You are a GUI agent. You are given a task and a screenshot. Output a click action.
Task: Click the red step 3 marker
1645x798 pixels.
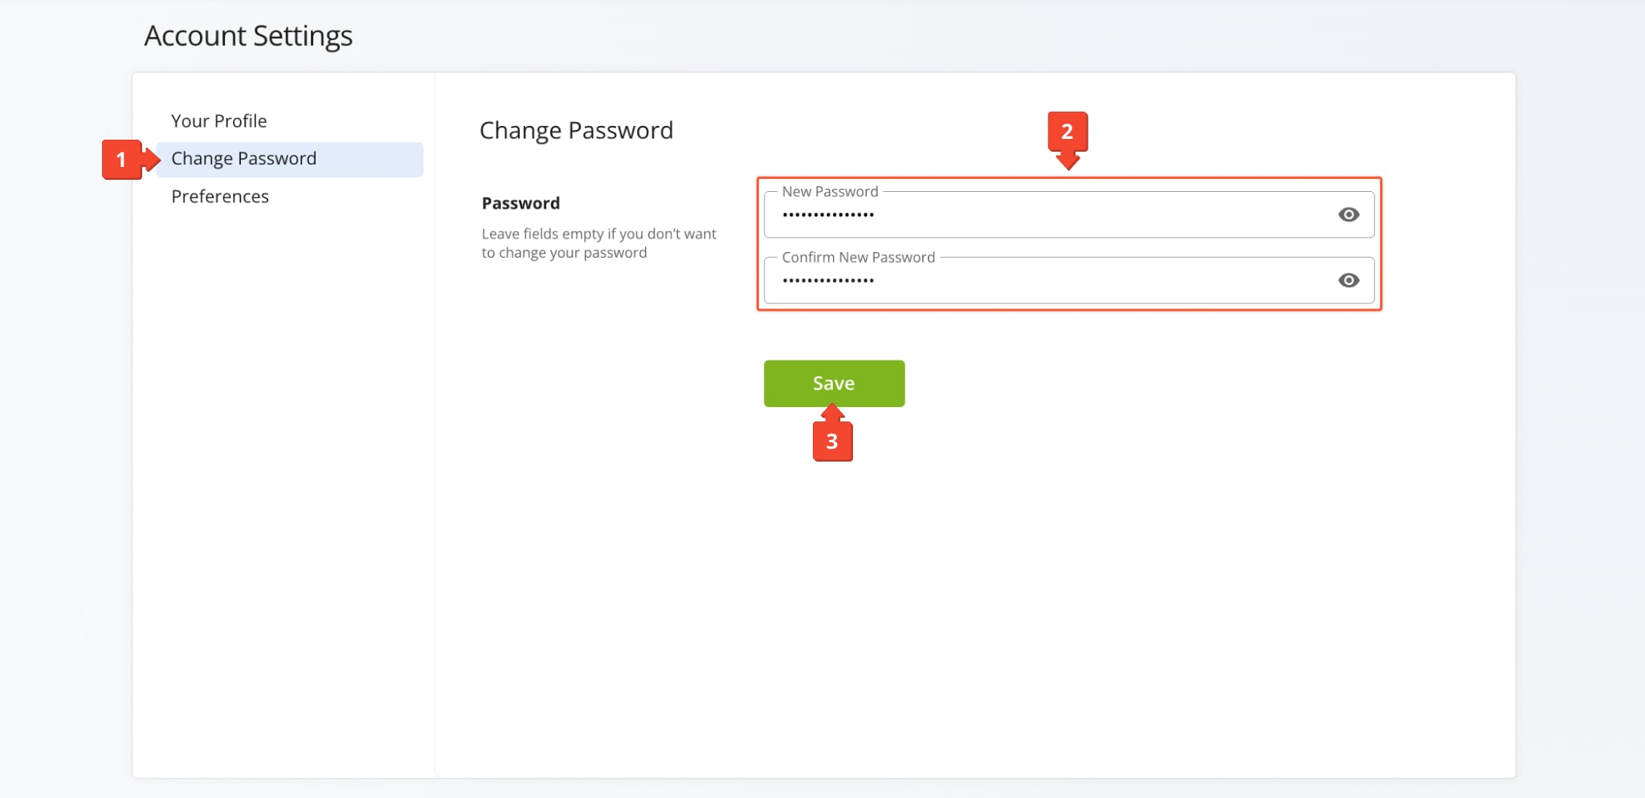[832, 442]
